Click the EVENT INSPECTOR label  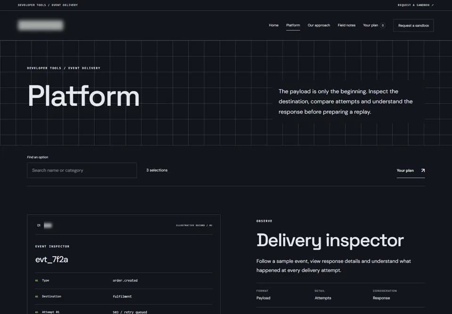click(x=52, y=246)
